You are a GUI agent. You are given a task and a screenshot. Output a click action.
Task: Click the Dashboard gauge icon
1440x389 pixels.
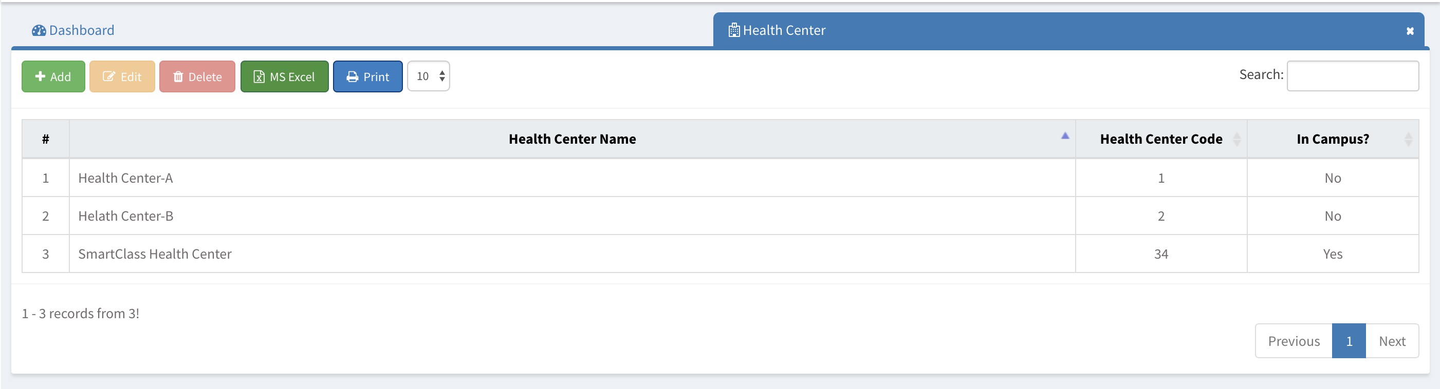pos(39,30)
